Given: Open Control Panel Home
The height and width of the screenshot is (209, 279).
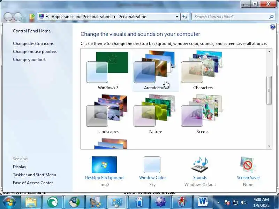Looking at the screenshot, I should 32,31.
